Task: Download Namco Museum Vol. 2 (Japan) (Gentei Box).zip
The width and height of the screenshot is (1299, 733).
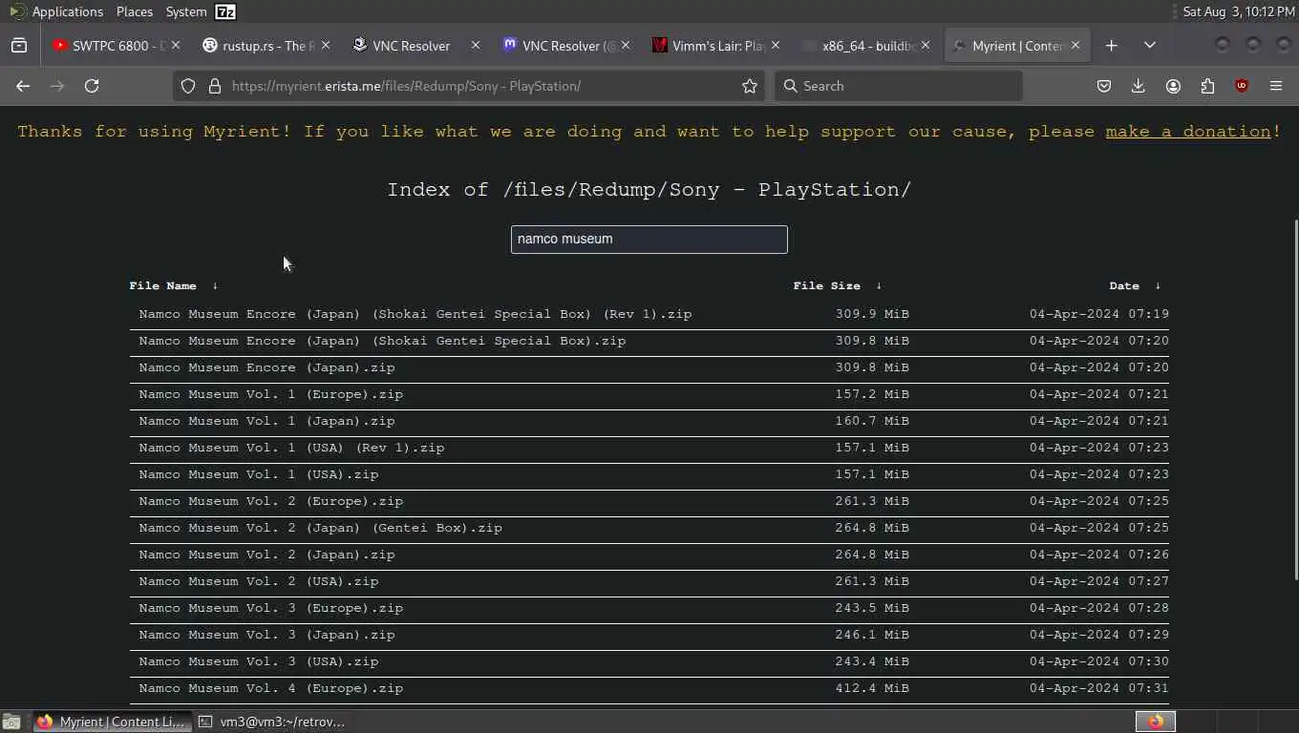Action: tap(320, 528)
